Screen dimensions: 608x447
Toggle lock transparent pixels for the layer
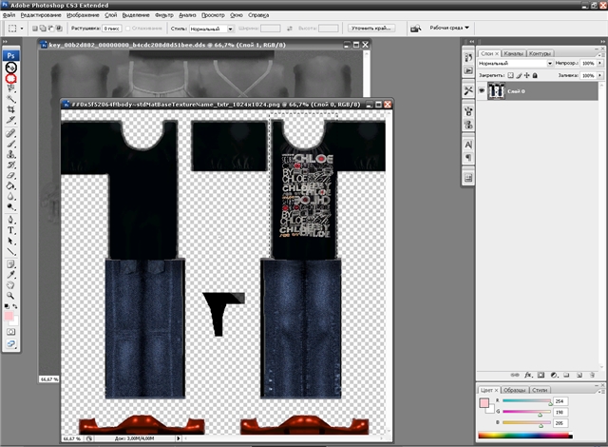click(x=510, y=75)
